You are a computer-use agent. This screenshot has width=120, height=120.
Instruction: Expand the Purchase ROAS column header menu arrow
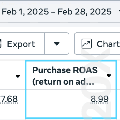coord(109,76)
